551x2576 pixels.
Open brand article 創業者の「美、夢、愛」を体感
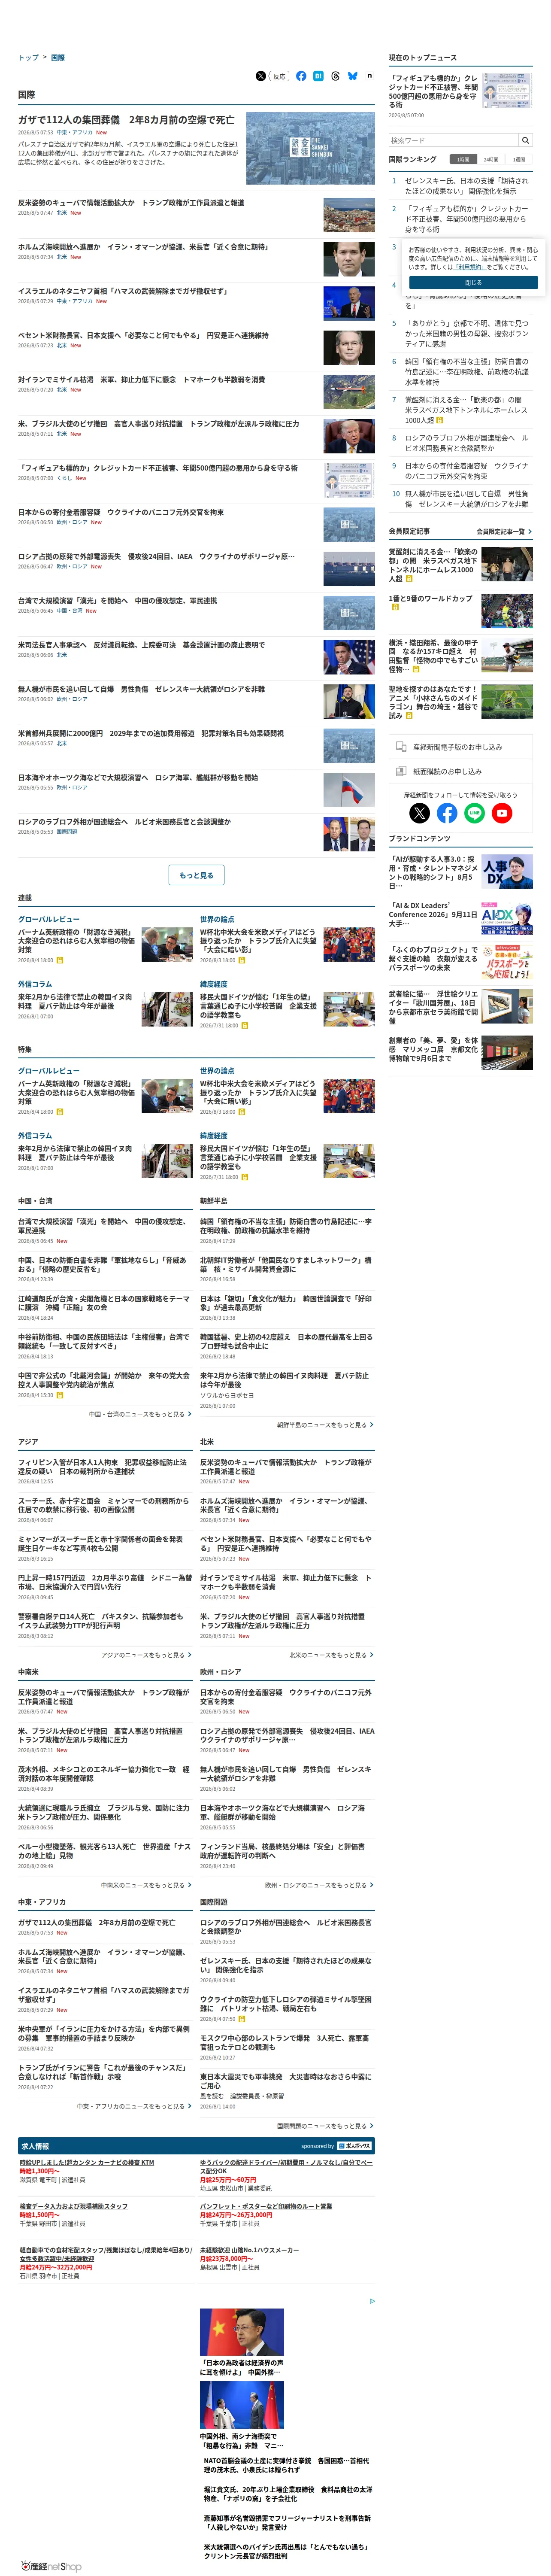point(433,1049)
